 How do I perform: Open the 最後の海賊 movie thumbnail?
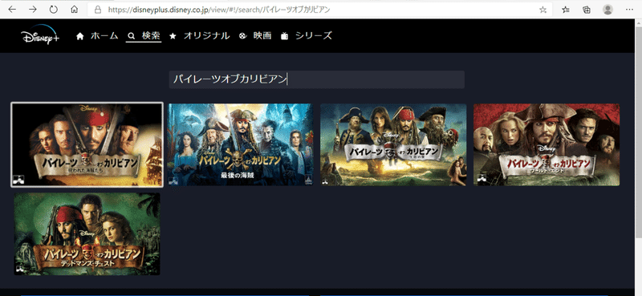240,144
